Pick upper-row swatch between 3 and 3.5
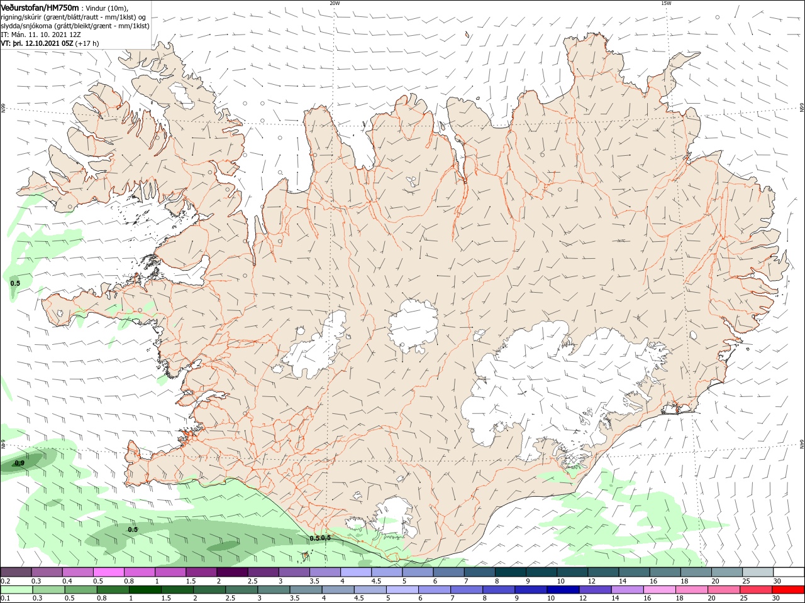Viewport: 805px width, 603px height. point(294,572)
